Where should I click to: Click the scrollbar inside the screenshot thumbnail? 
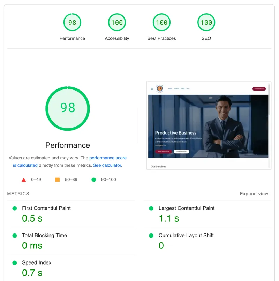269,125
